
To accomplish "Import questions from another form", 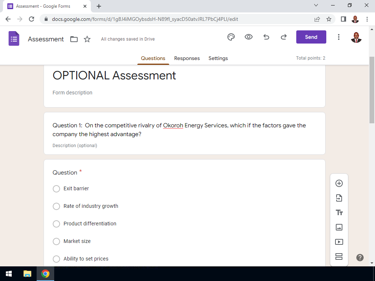I will [339, 198].
